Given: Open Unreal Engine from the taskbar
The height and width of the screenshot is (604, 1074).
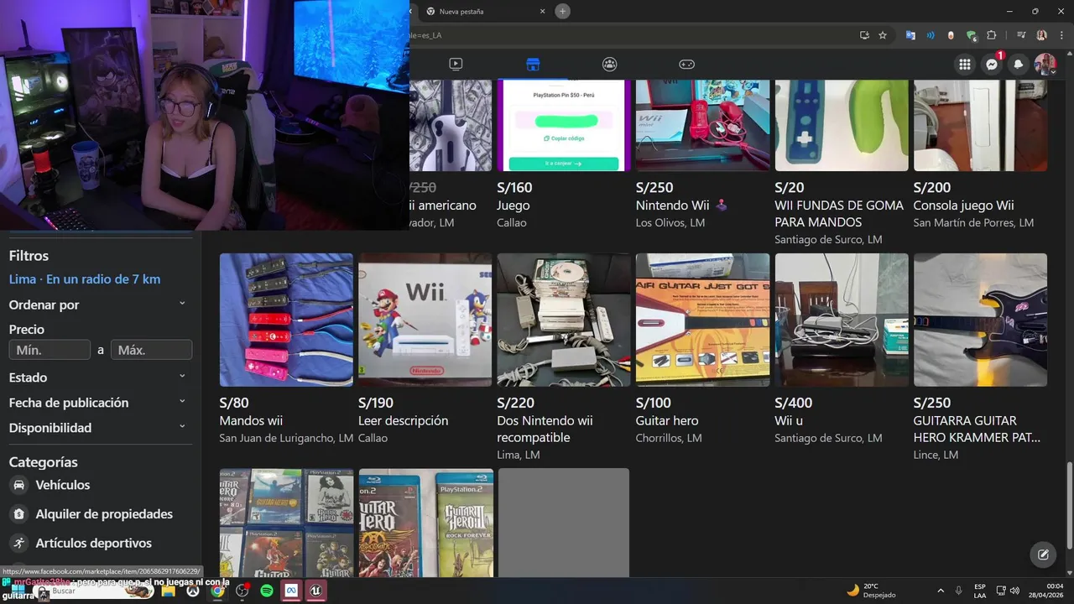Looking at the screenshot, I should [315, 591].
